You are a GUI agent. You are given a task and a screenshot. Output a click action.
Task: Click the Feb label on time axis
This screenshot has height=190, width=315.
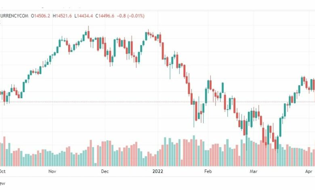pyautogui.click(x=208, y=171)
